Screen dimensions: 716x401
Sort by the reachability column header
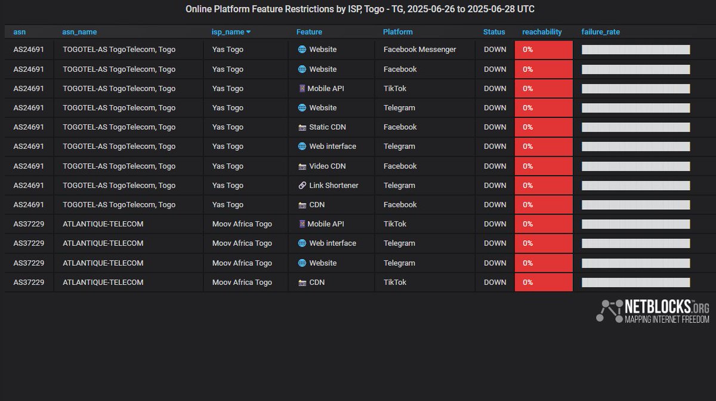coord(542,32)
